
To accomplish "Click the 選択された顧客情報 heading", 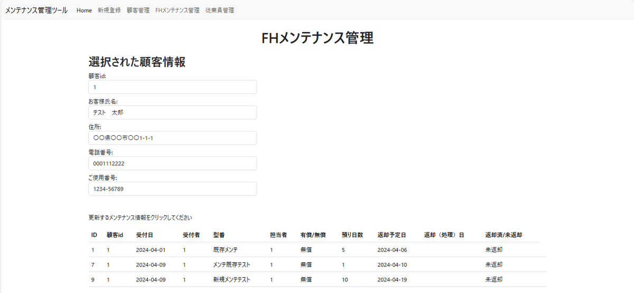I will (137, 62).
